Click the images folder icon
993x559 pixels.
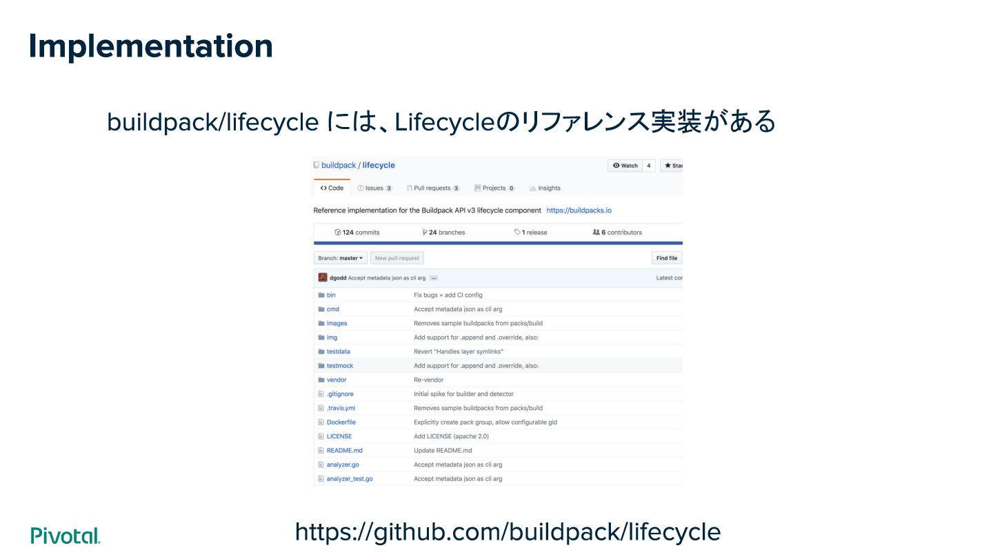[x=321, y=323]
